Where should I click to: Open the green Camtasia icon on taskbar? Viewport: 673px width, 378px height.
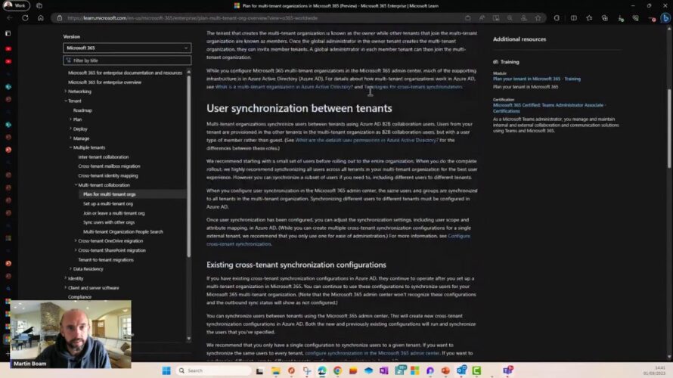click(477, 370)
